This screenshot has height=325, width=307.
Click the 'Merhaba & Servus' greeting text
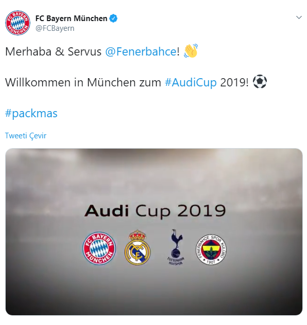click(53, 51)
